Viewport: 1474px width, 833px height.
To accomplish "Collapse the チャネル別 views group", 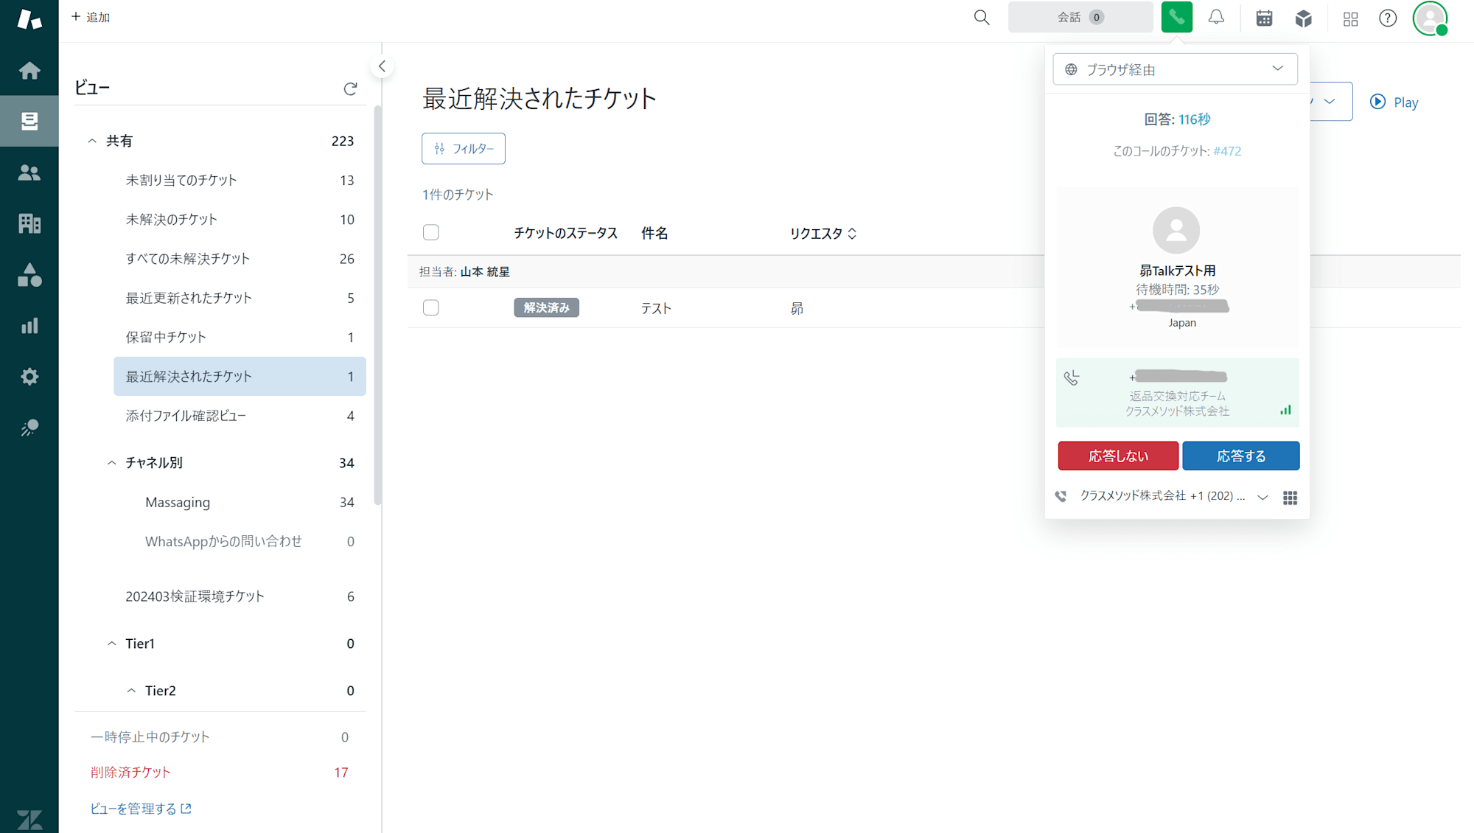I will click(x=111, y=463).
